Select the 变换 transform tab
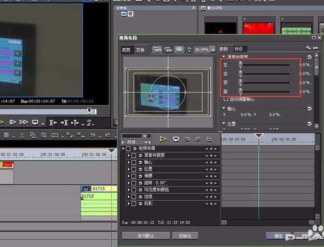The image size is (324, 247). coord(140,50)
